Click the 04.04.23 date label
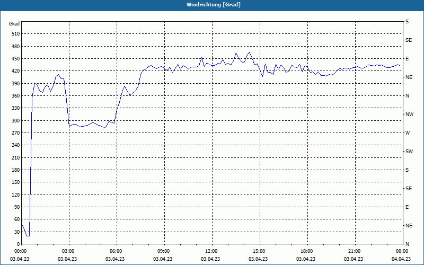 [x=401, y=259]
